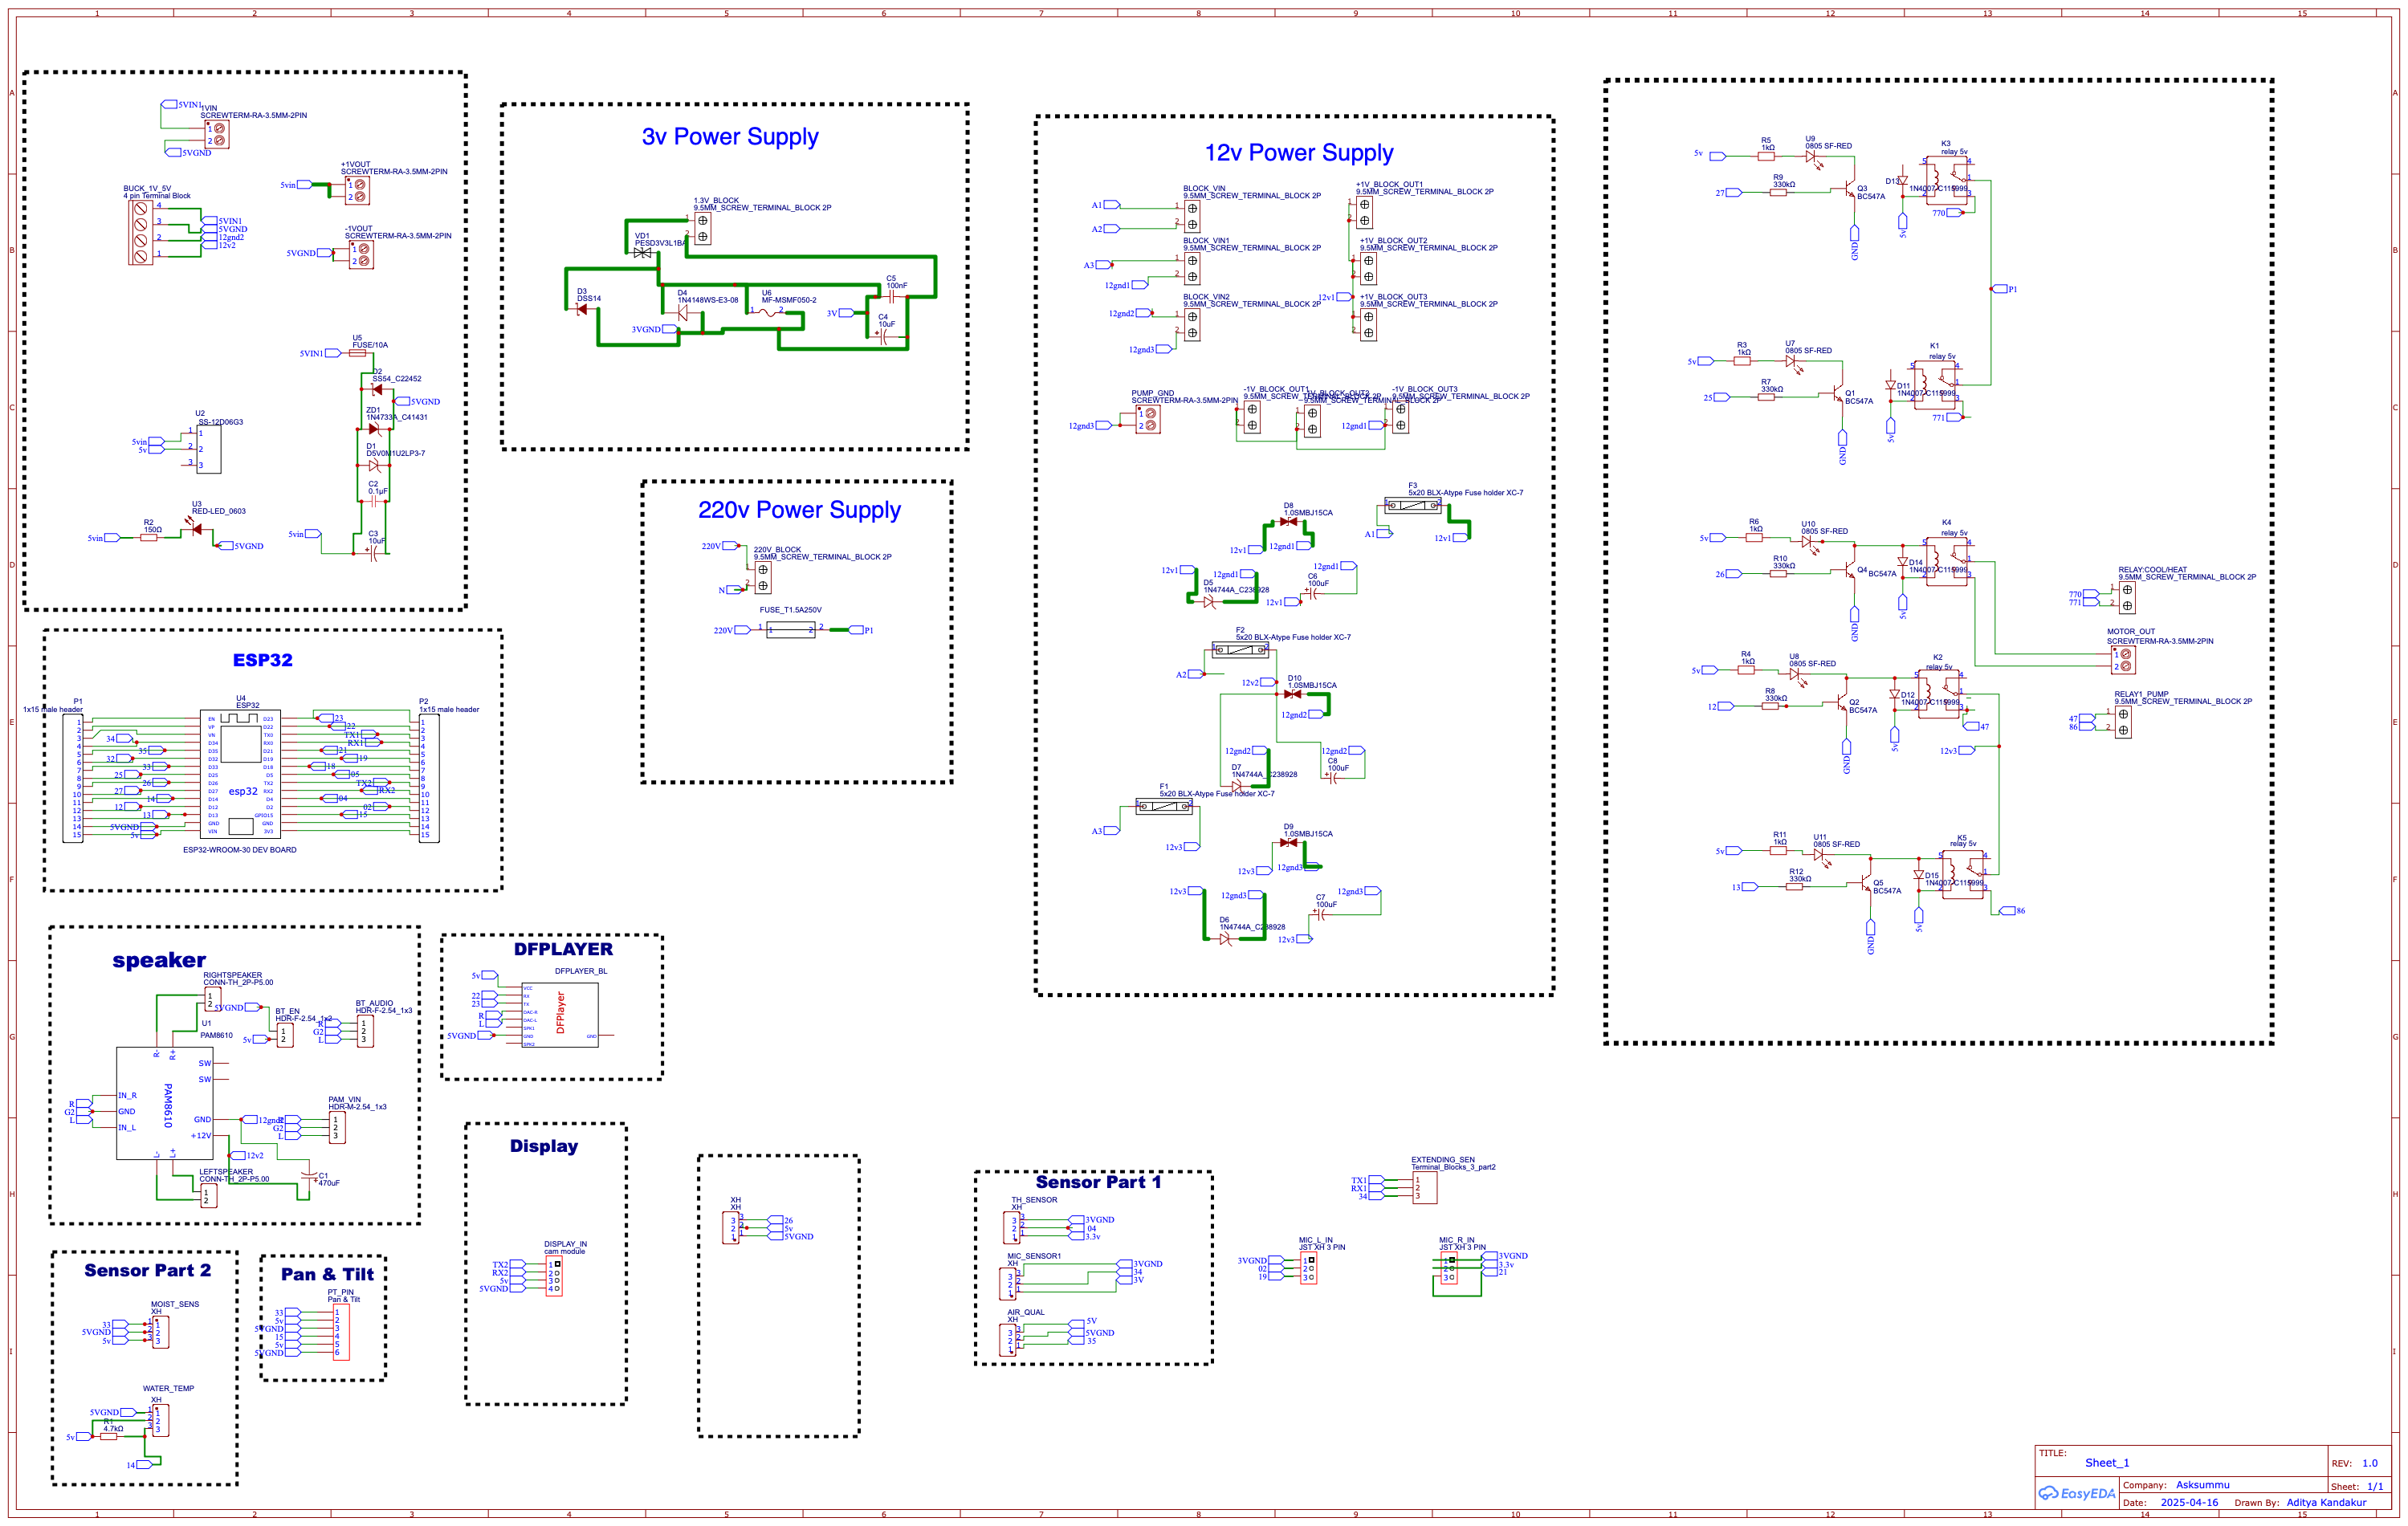Click the "Sheet_1" title field
This screenshot has width=2408, height=1526.
(2107, 1463)
